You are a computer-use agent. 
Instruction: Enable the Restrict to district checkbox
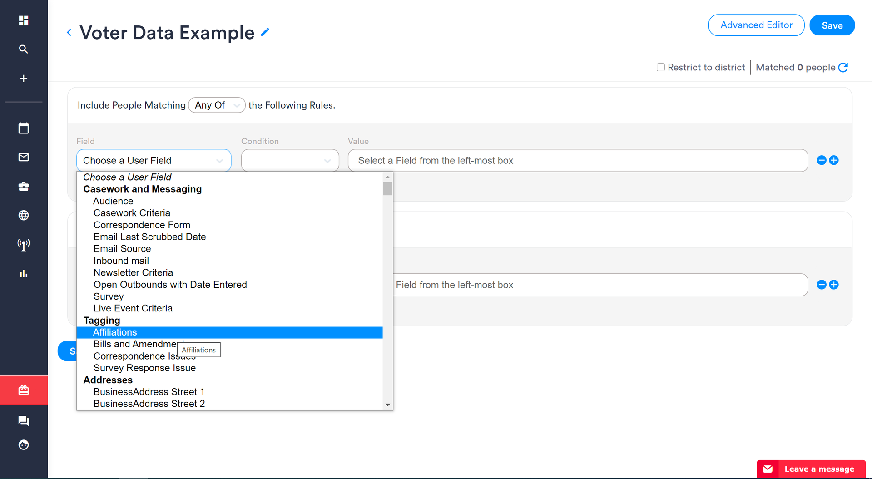point(661,67)
